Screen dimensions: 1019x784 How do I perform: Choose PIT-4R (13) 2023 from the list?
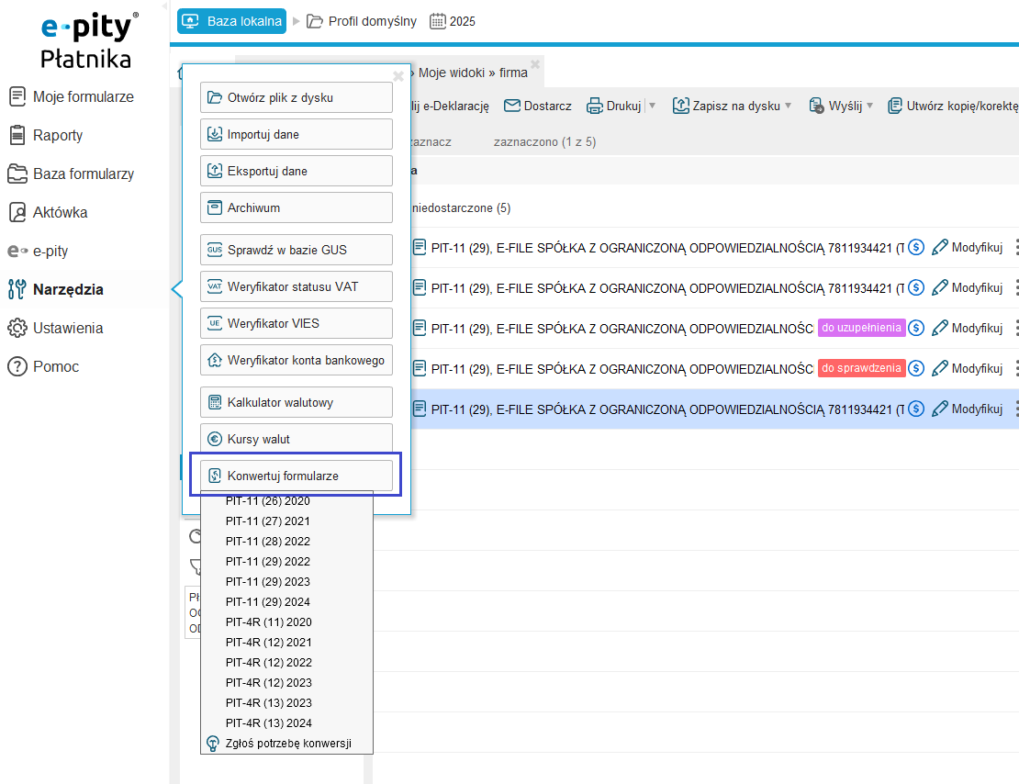268,703
